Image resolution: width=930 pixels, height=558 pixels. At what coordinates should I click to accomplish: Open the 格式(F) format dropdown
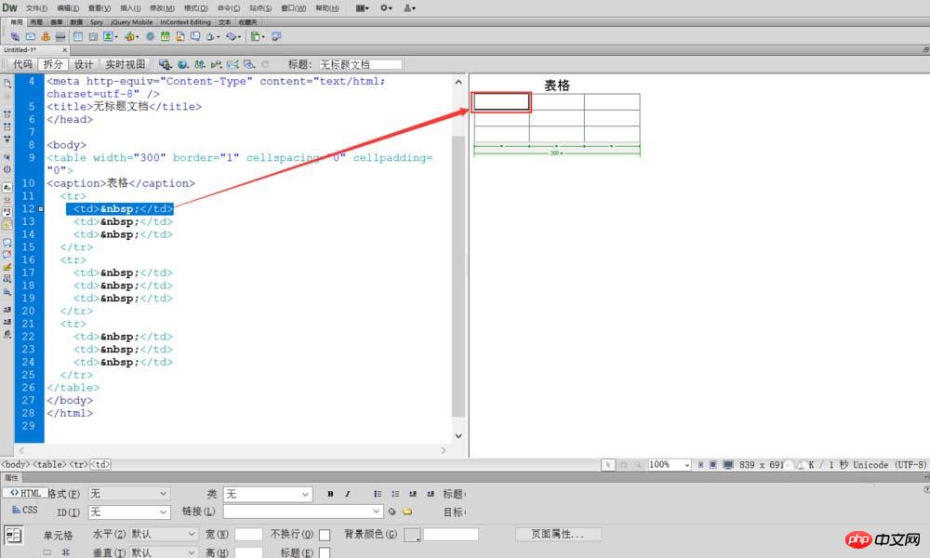(129, 494)
